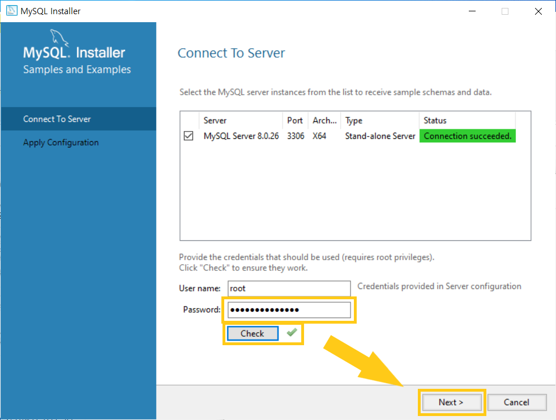Screen dimensions: 556x420
Task: Click the Connect To Server heading
Action: pyautogui.click(x=231, y=53)
